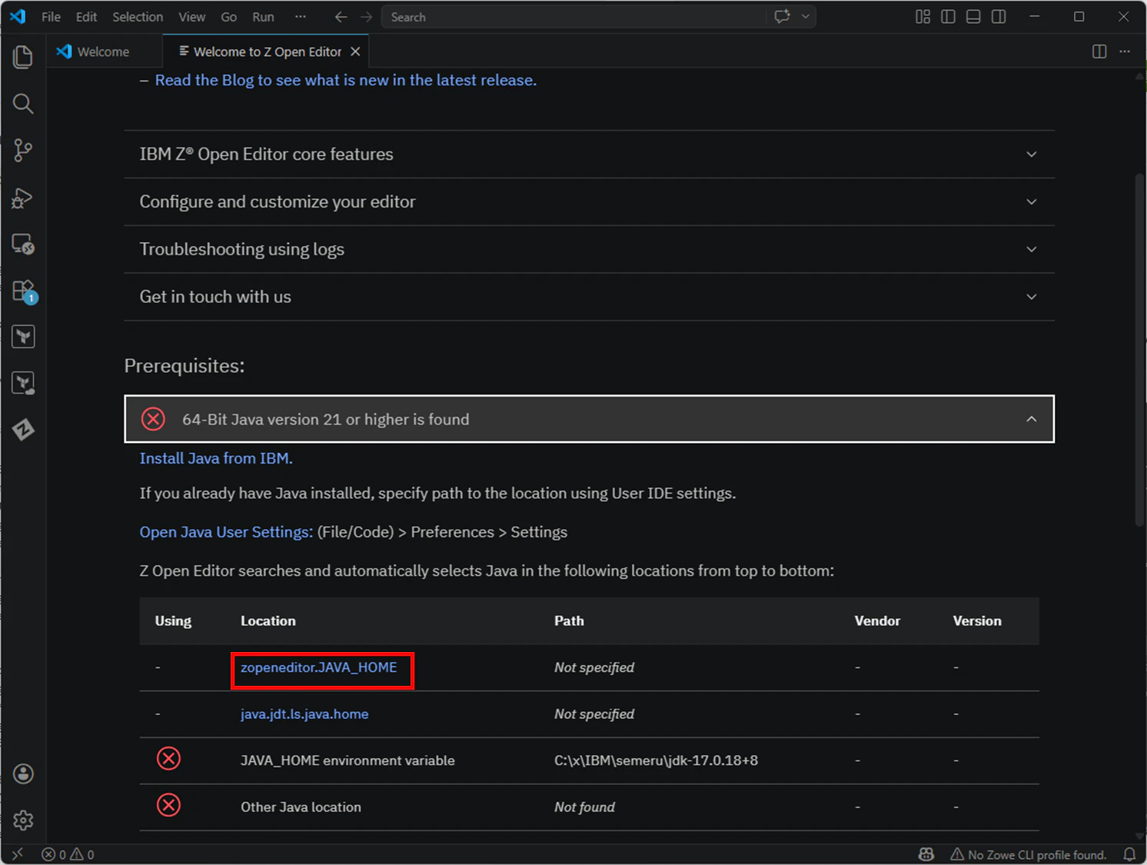Open the Remote Explorer view
Screen dimensions: 1147x865
coord(23,245)
